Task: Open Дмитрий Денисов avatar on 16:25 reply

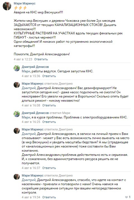Action: pos(17,114)
